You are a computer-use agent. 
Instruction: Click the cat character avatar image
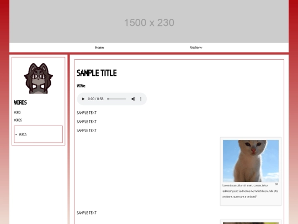click(x=39, y=79)
